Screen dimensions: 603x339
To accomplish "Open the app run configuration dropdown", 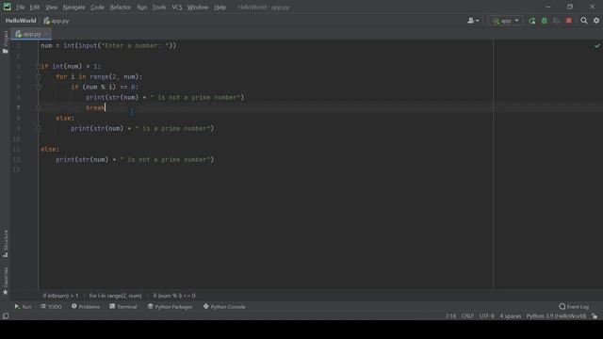I will click(x=505, y=21).
